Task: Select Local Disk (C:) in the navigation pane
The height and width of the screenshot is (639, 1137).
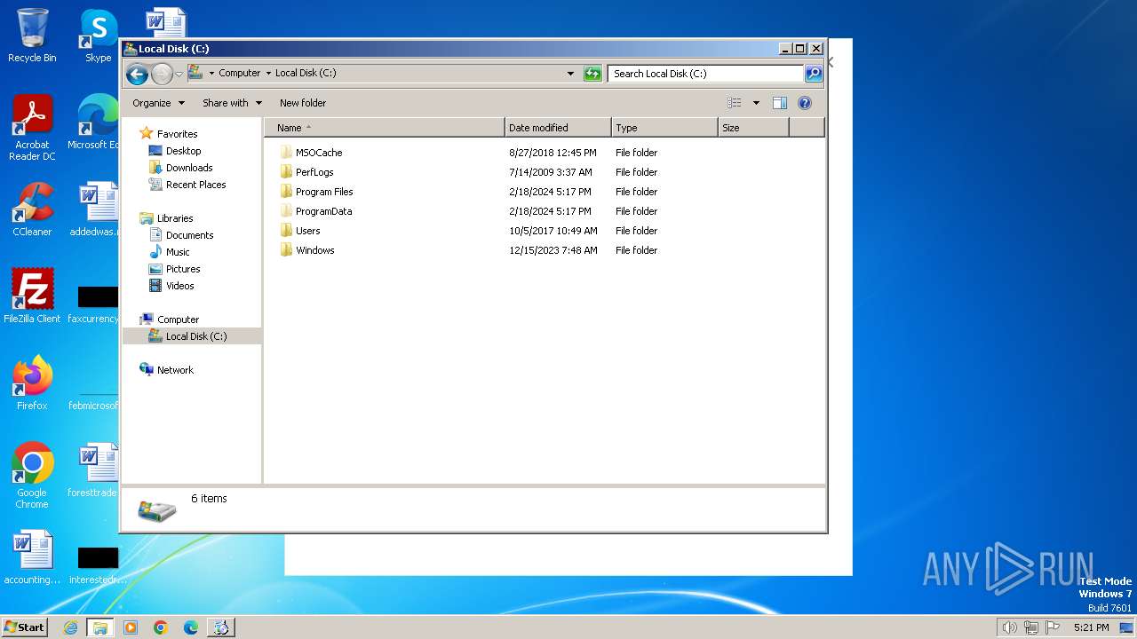Action: [x=195, y=336]
